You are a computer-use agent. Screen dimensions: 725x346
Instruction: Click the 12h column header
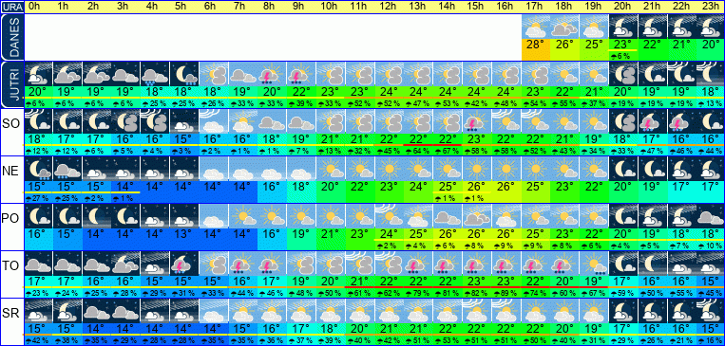pos(389,7)
